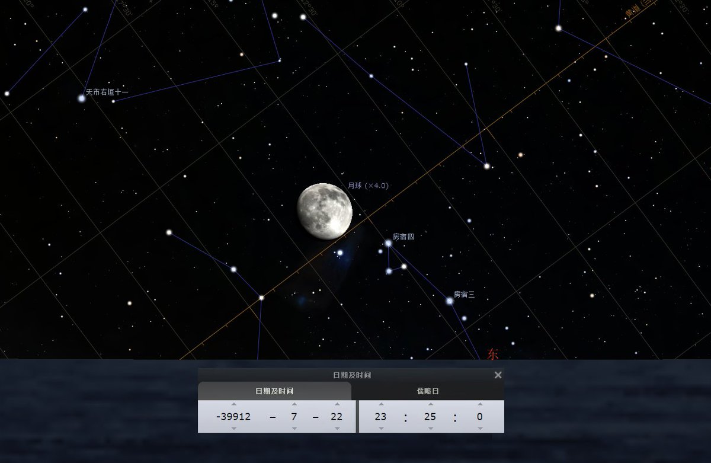
Task: Decrease the month value 7
Action: [x=294, y=429]
